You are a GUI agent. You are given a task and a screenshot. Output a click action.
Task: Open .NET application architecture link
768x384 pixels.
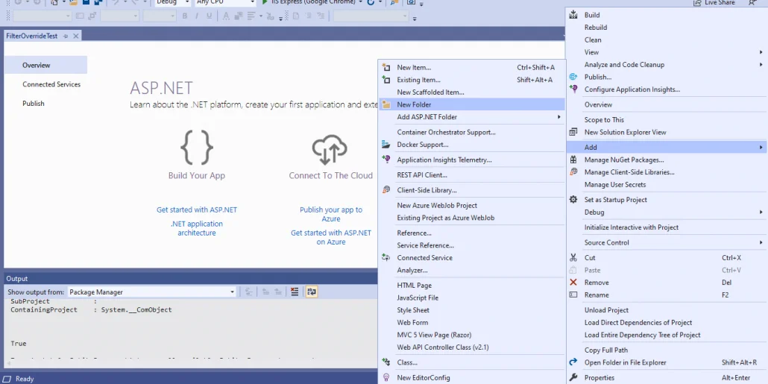pyautogui.click(x=196, y=228)
